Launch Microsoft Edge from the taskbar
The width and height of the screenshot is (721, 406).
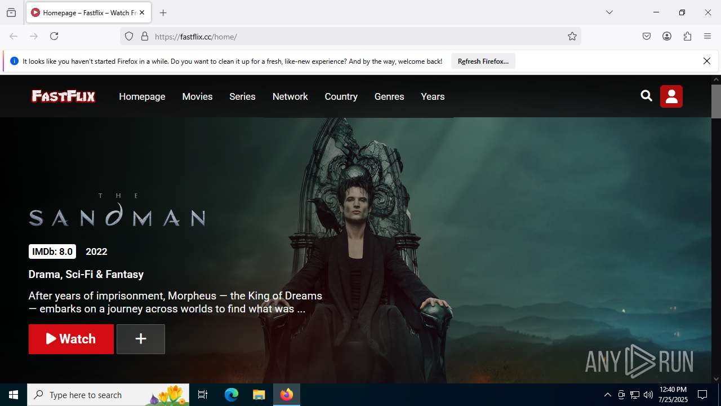[232, 395]
